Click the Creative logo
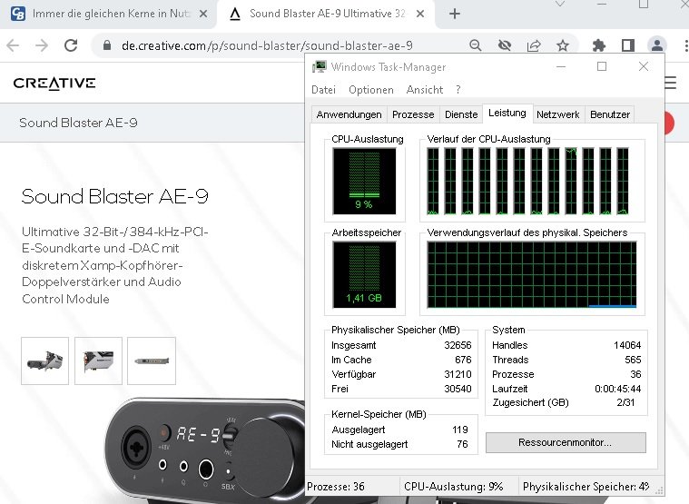This screenshot has height=504, width=689. tap(54, 83)
